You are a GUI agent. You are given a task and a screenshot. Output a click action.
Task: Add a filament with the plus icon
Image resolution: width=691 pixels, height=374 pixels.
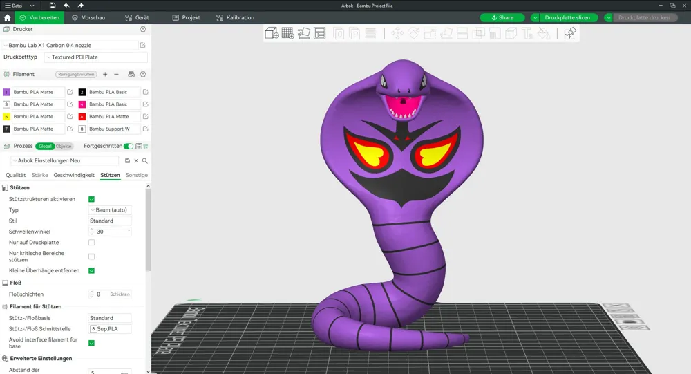click(x=105, y=74)
